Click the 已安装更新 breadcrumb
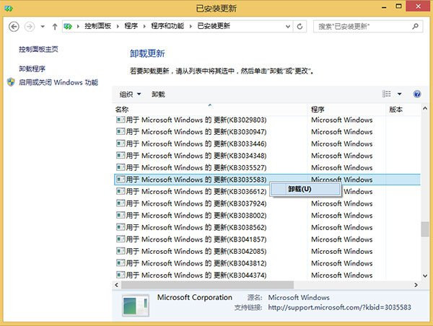The width and height of the screenshot is (433, 326). pyautogui.click(x=214, y=26)
